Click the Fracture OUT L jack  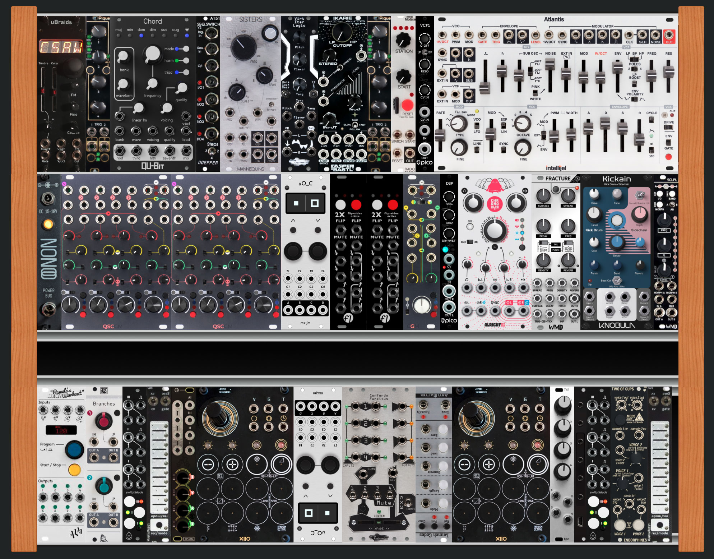pyautogui.click(x=574, y=314)
